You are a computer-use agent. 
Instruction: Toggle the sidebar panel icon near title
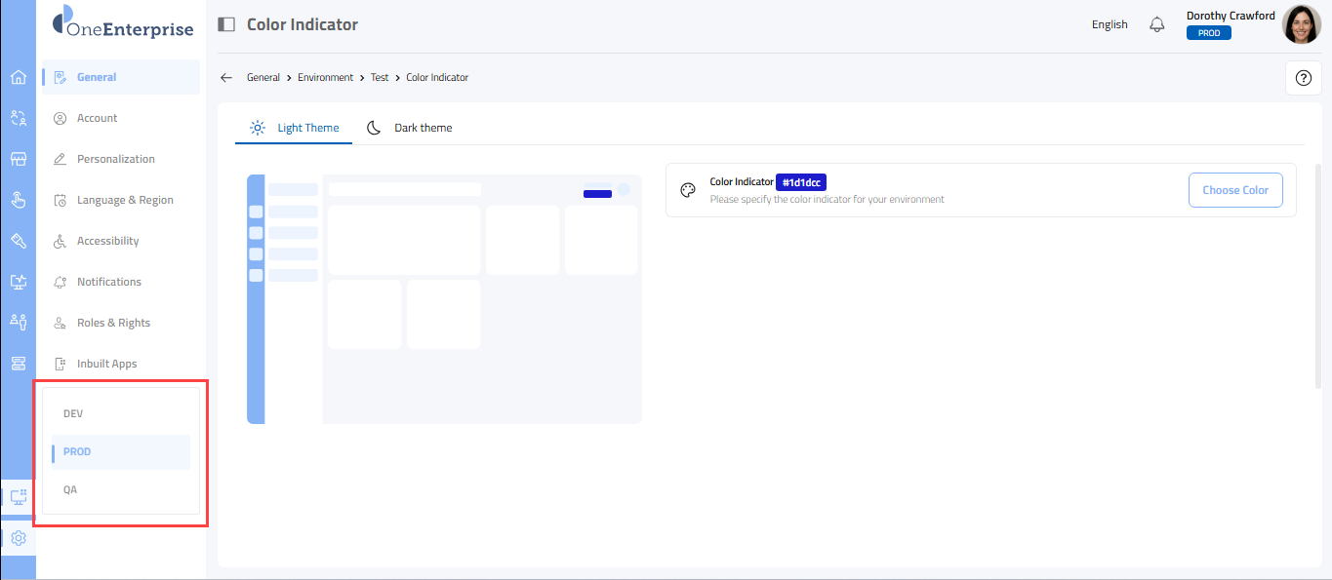point(226,24)
